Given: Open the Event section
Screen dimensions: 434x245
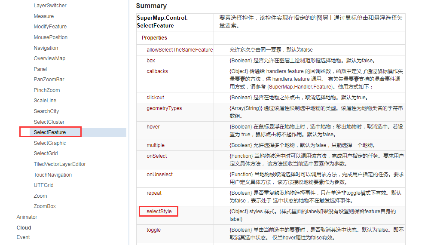Looking at the screenshot, I should coord(23,237).
